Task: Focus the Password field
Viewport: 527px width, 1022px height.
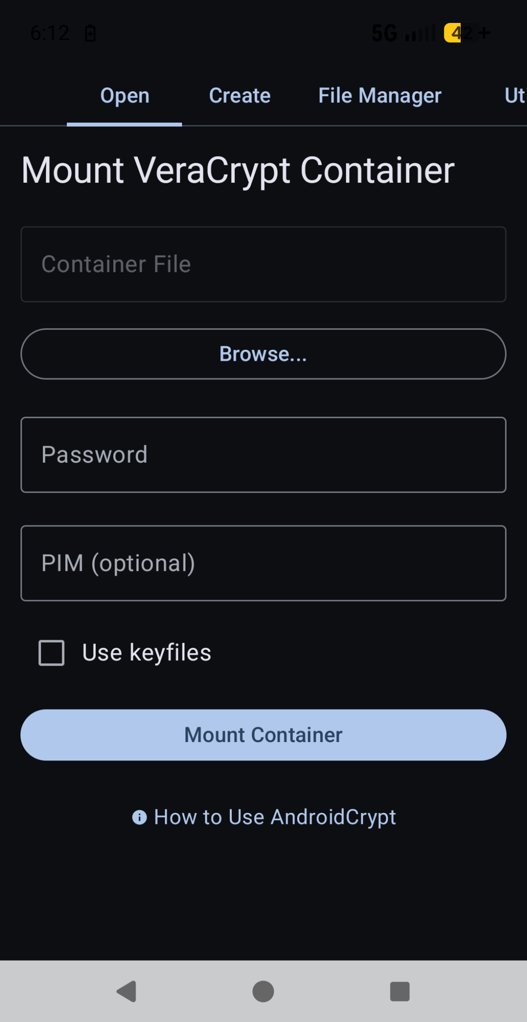Action: pyautogui.click(x=263, y=455)
